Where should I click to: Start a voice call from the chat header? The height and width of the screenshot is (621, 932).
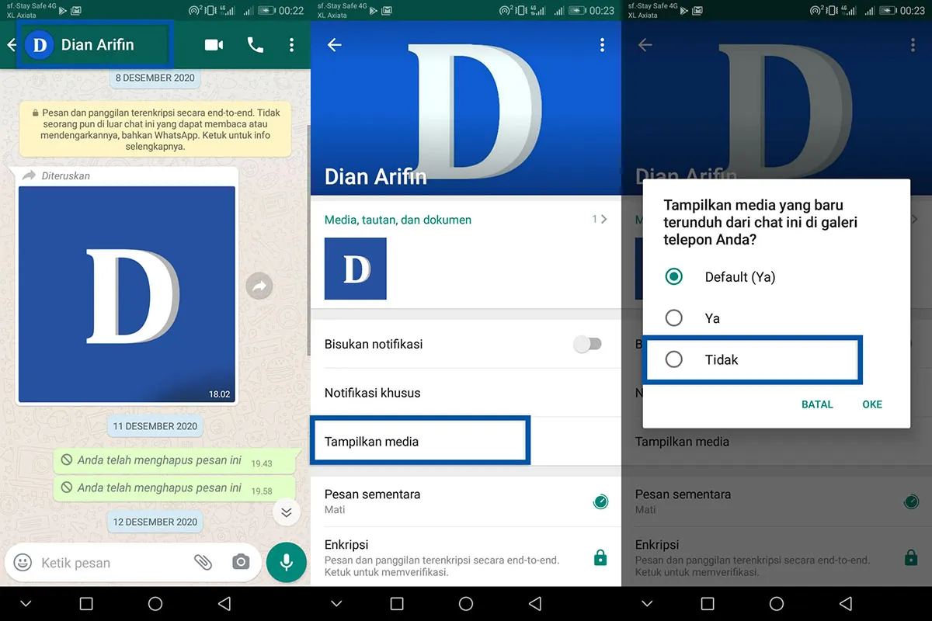255,45
